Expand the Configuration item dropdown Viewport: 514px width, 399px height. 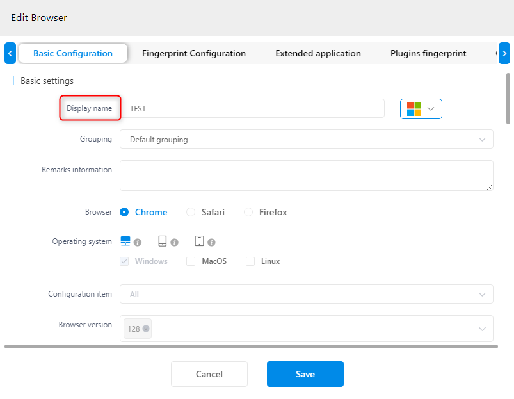point(306,294)
